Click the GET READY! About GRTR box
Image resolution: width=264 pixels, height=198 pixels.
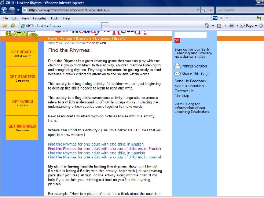22,54
